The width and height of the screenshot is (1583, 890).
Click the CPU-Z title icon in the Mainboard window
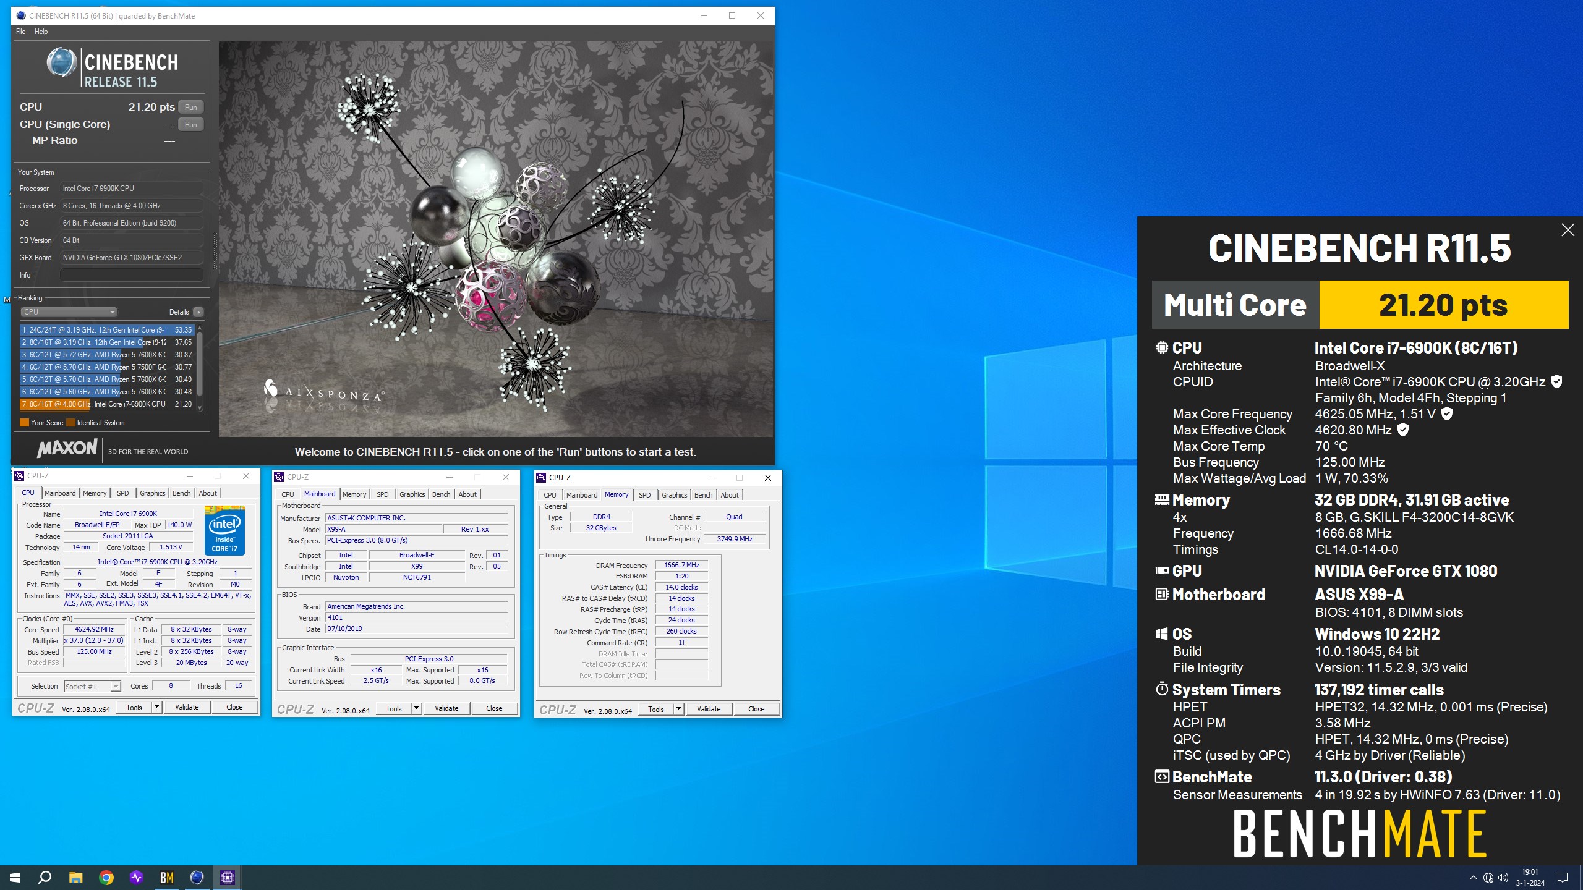[279, 477]
